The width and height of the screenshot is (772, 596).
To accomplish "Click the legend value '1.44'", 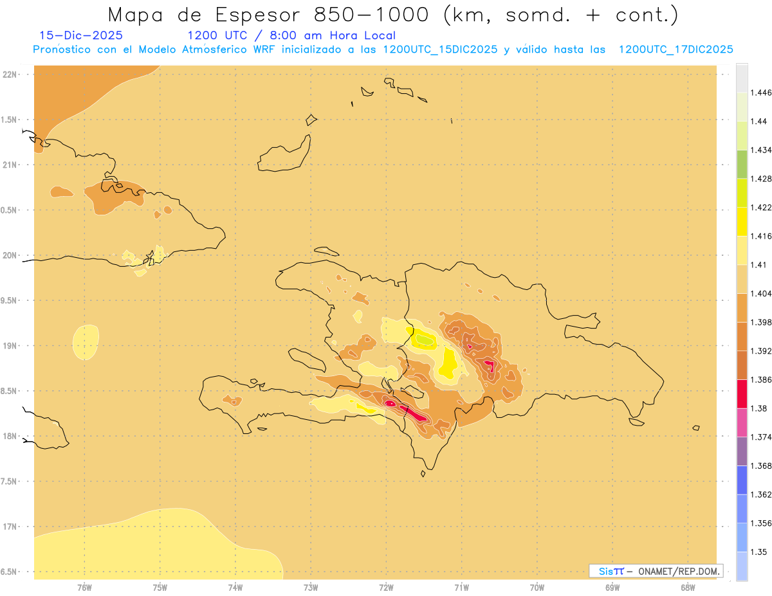I will (758, 122).
